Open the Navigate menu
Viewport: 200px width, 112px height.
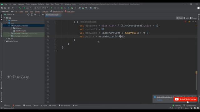pos(21,4)
